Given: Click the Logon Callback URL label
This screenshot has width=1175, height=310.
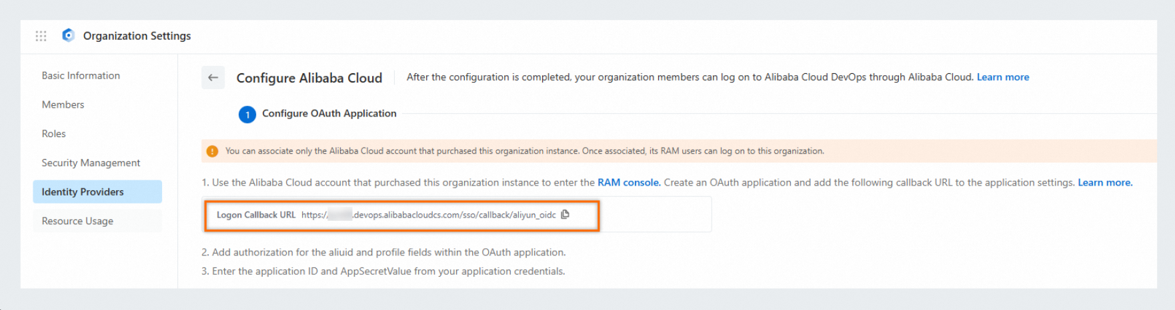Looking at the screenshot, I should point(255,215).
